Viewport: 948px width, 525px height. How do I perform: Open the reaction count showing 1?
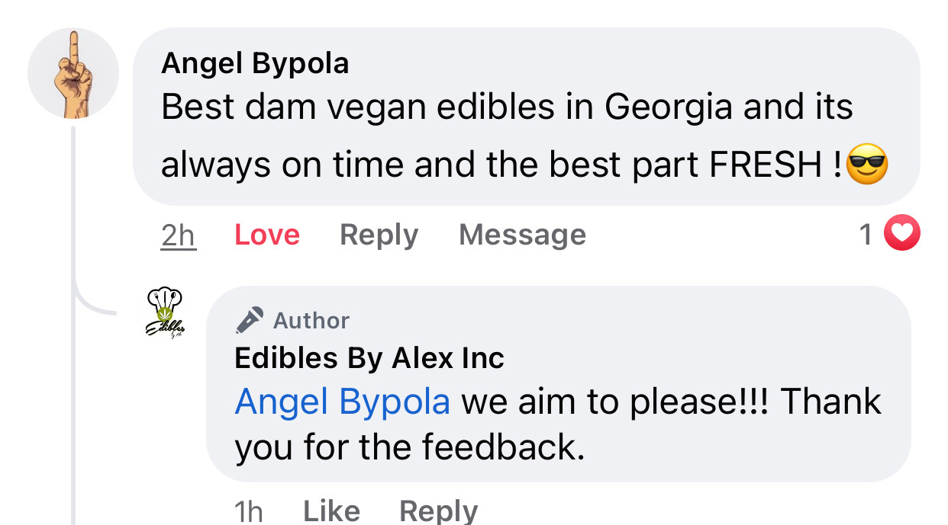pos(866,235)
